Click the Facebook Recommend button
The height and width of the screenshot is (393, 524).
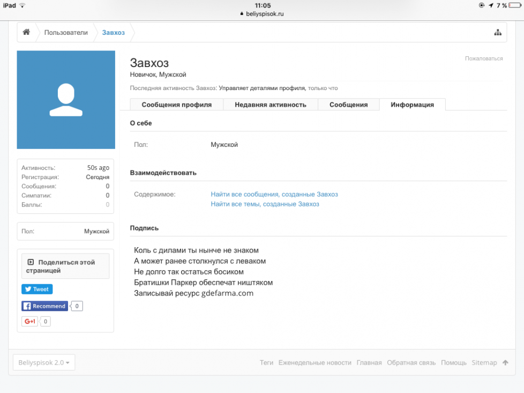[45, 306]
